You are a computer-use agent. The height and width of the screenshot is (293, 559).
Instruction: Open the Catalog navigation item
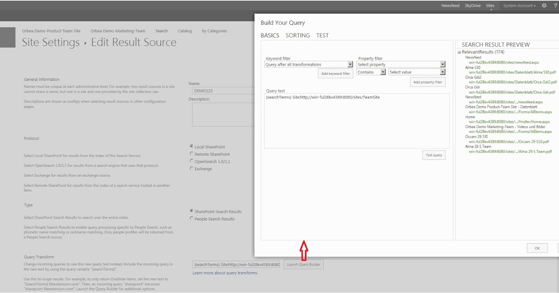[x=184, y=31]
